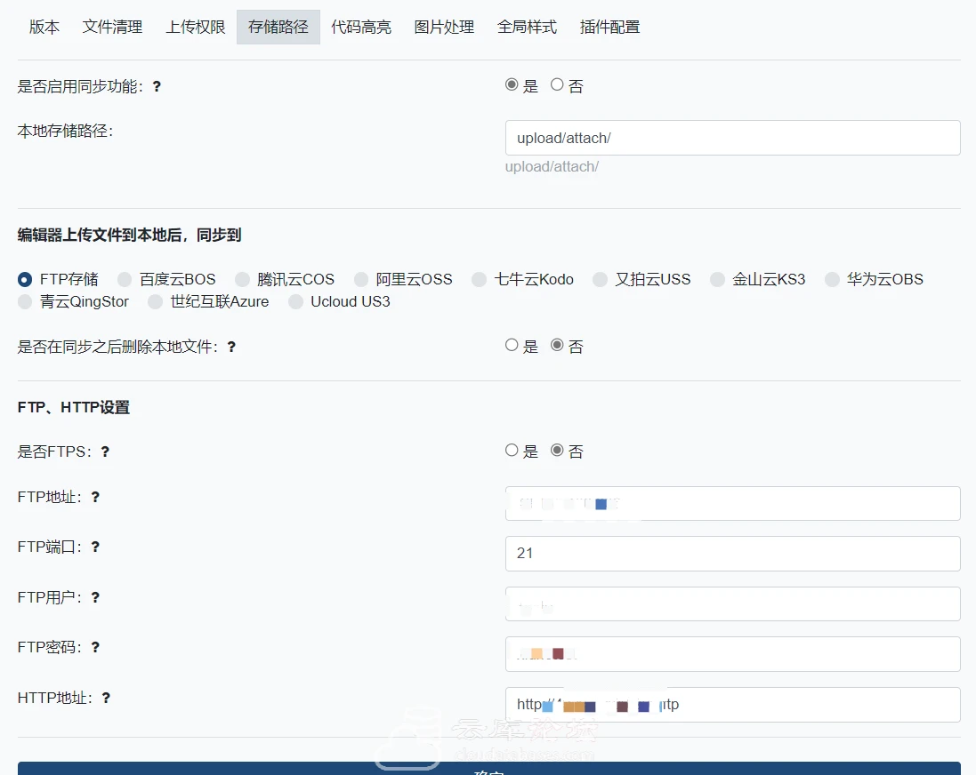Choose Ucloud US3 storage option
Viewport: 976px width, 775px height.
[x=295, y=302]
